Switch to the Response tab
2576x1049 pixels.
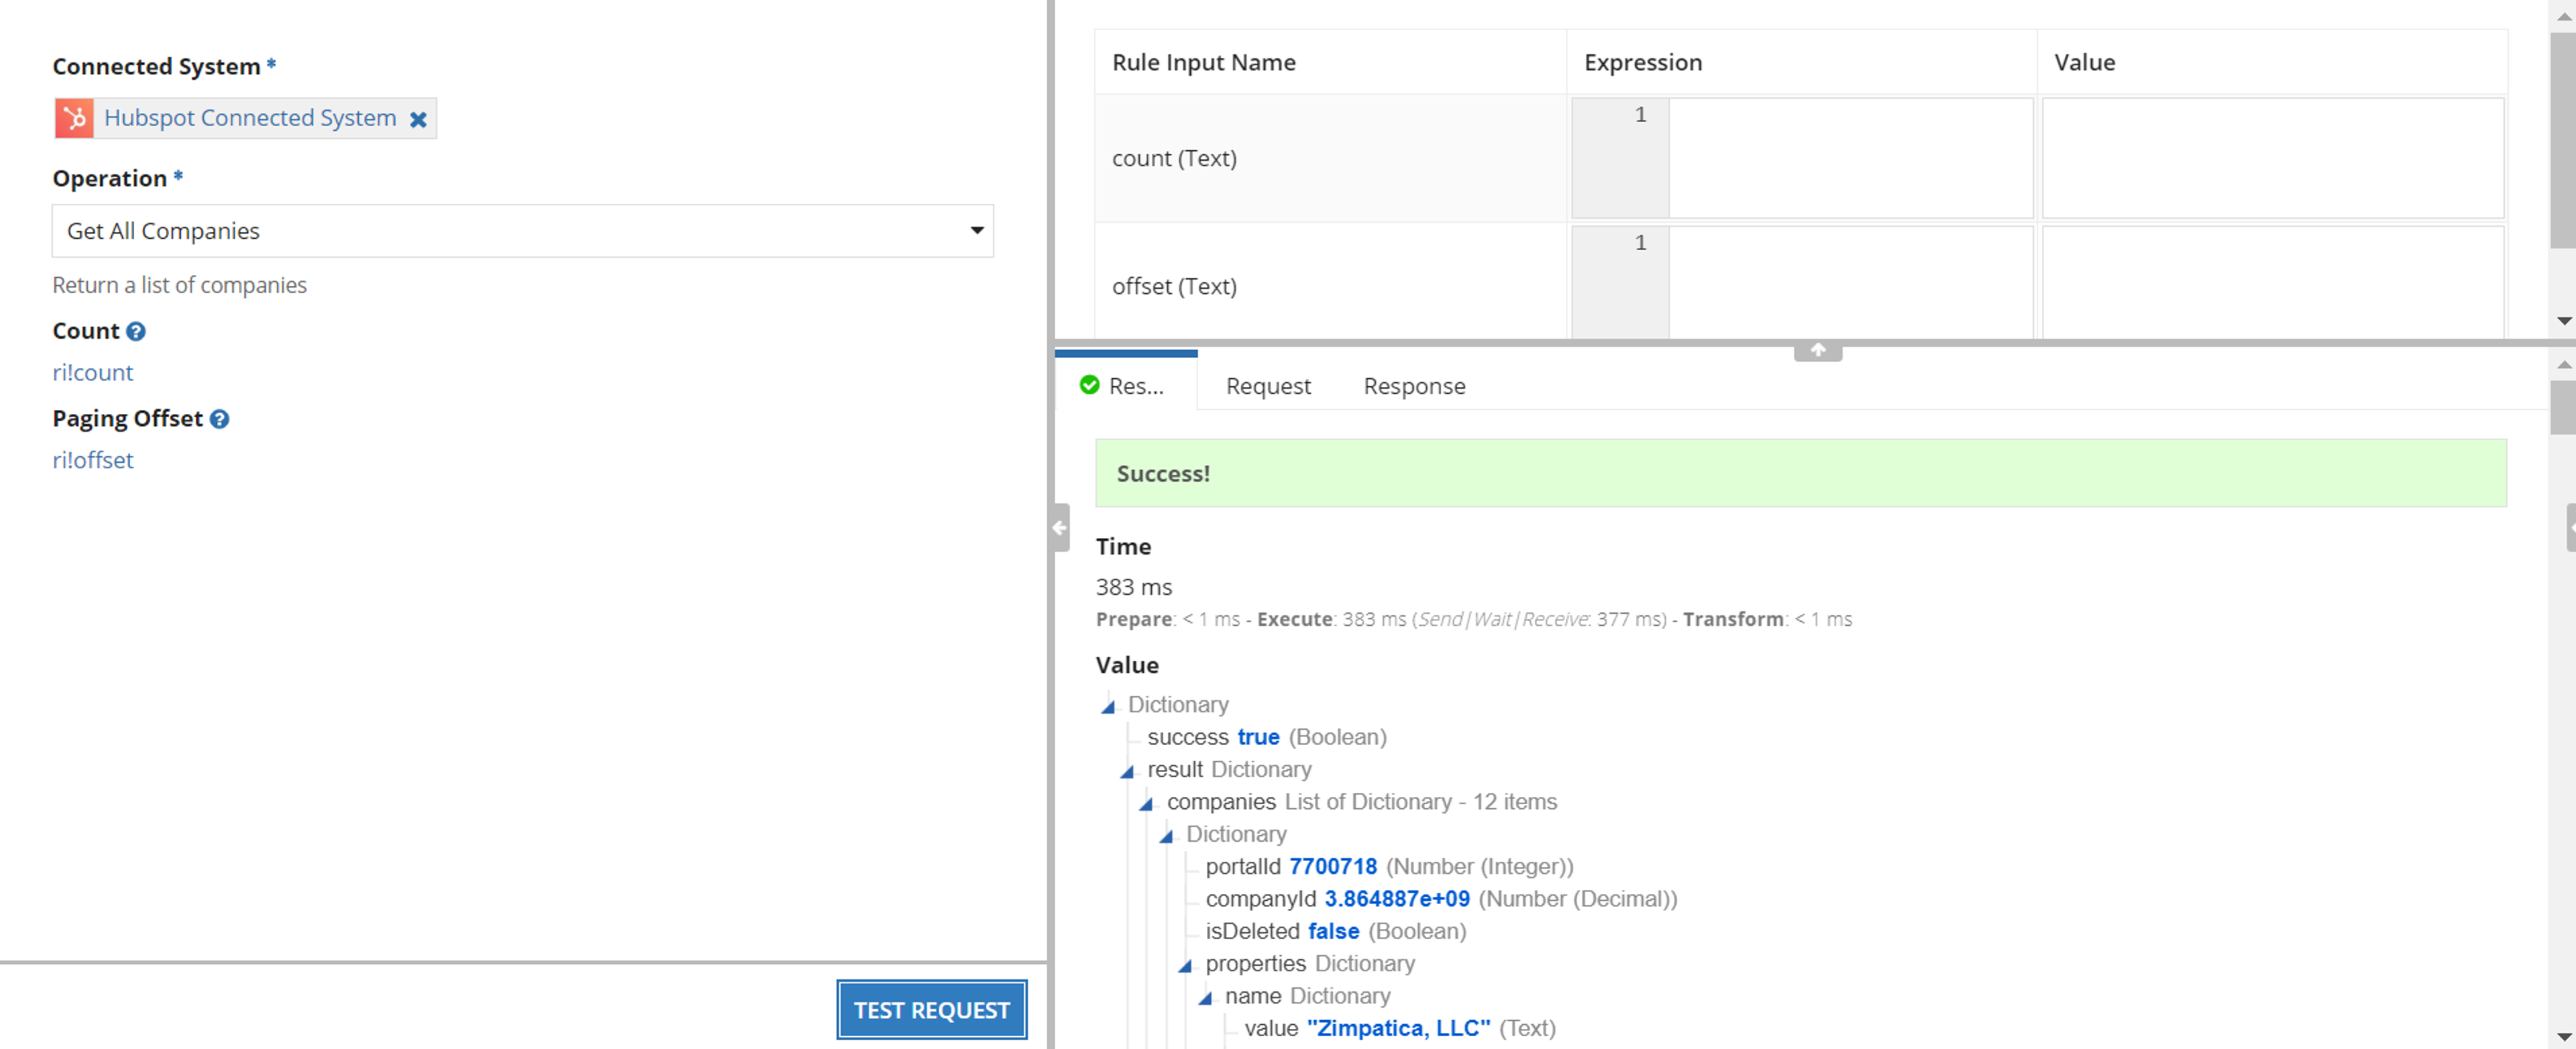coord(1414,386)
